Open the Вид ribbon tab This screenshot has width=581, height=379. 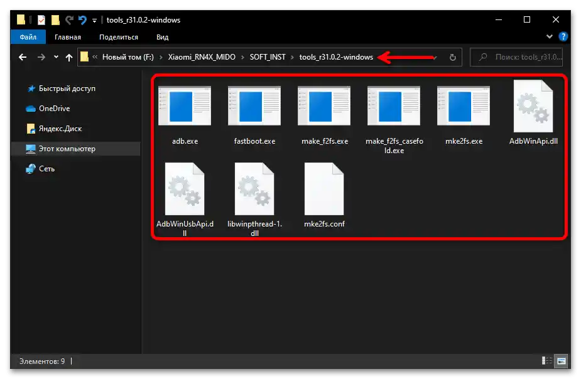tap(162, 37)
